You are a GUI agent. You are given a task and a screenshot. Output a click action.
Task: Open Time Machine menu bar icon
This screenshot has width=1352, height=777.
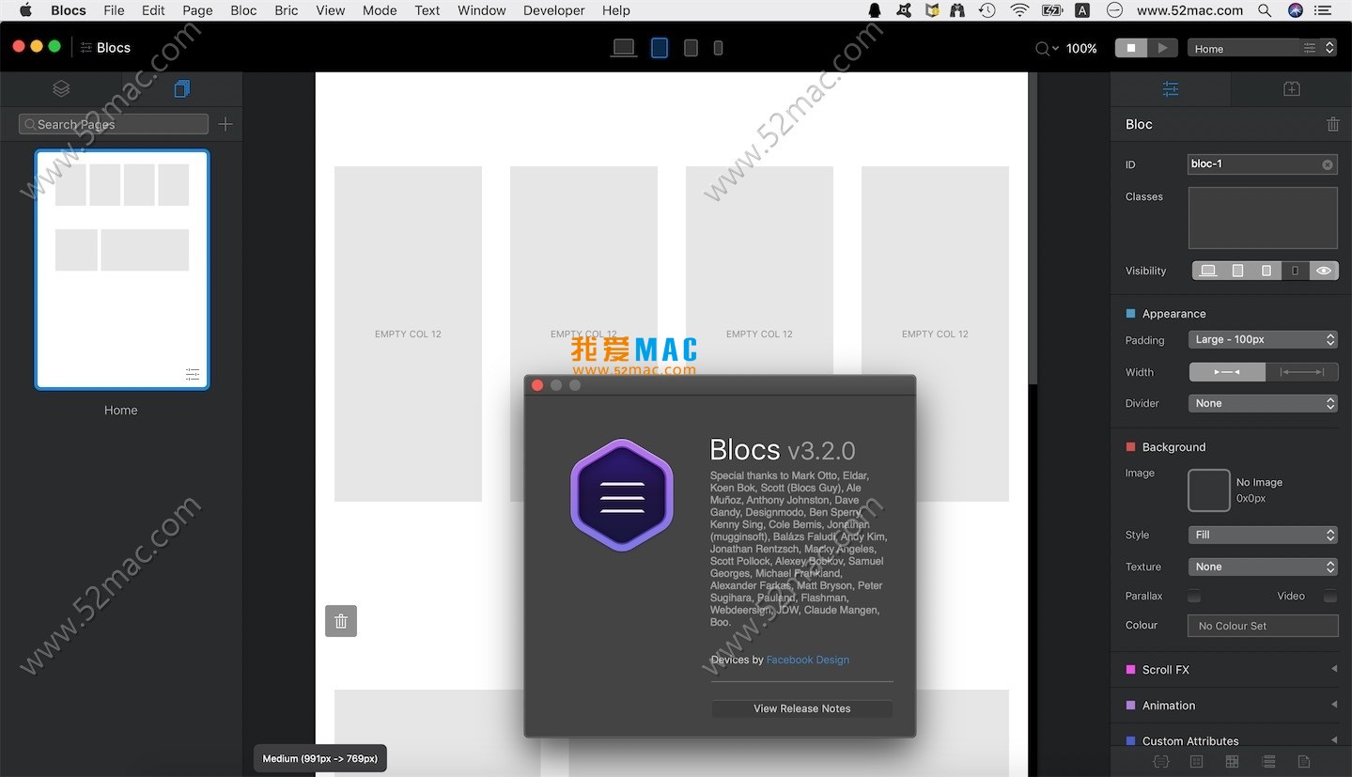click(x=987, y=10)
